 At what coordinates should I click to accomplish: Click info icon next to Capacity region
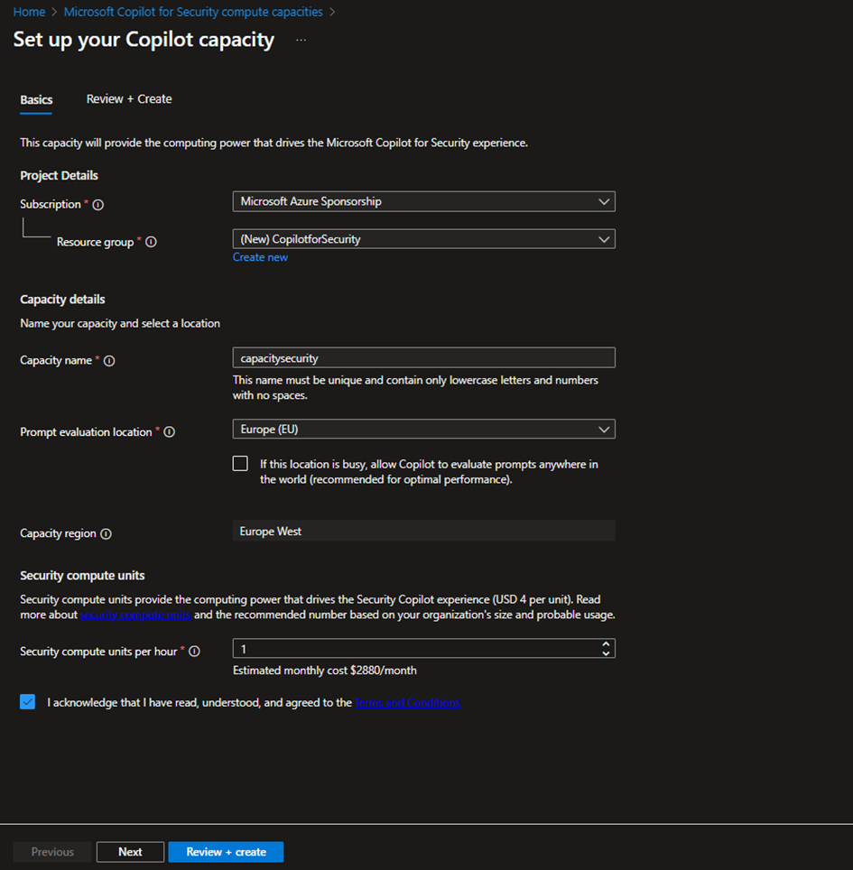coord(106,533)
